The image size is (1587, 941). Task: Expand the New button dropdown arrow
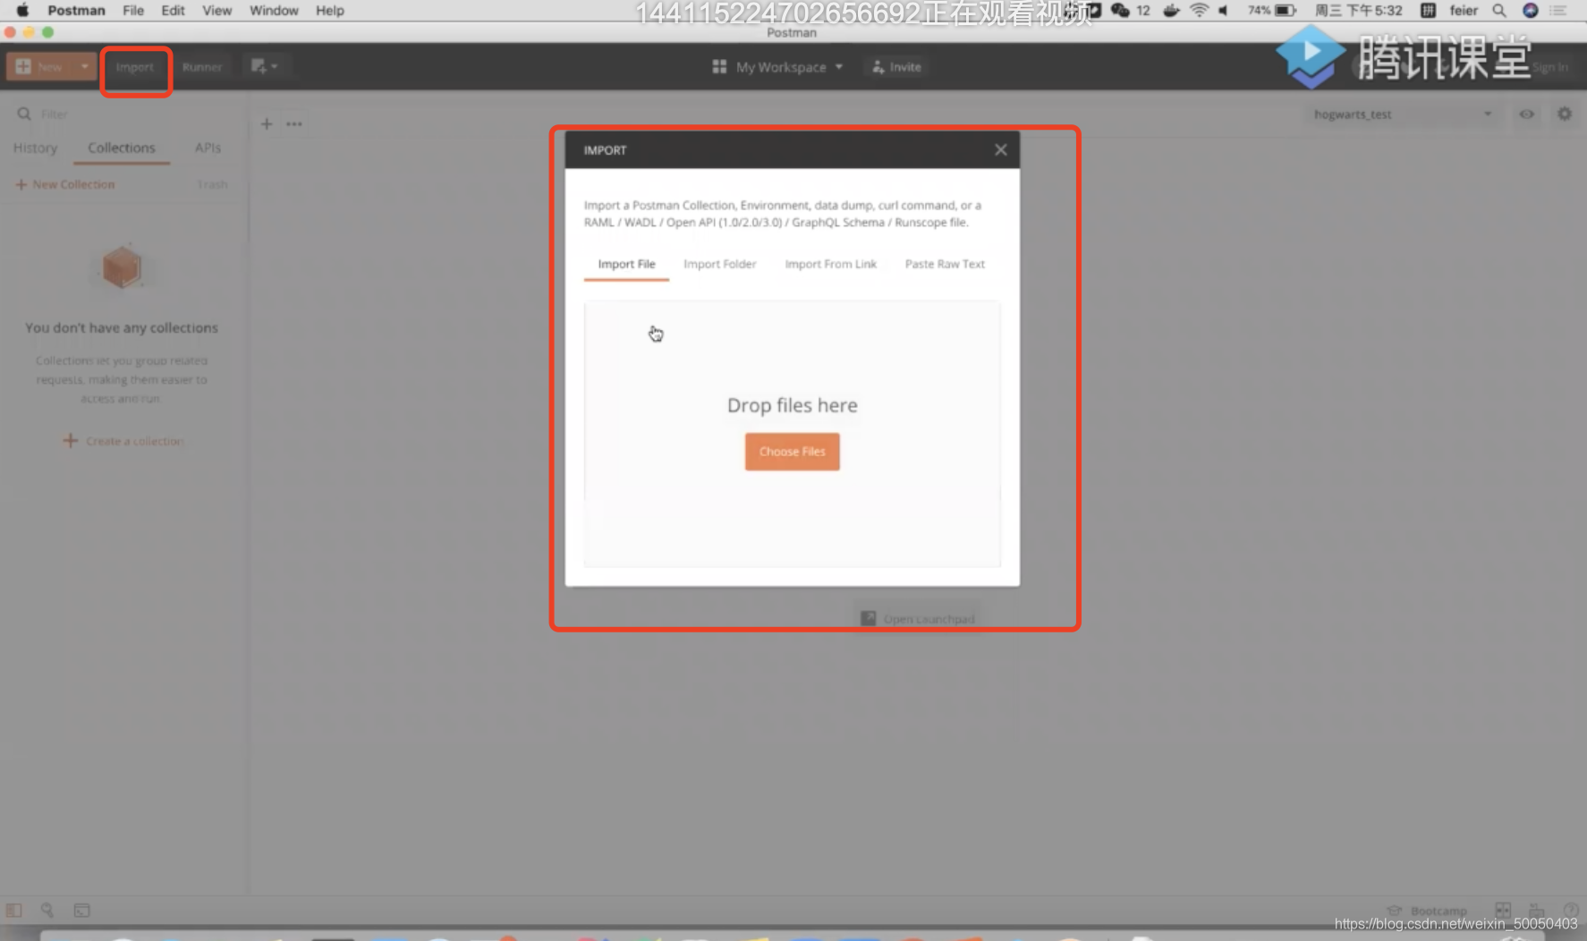(x=85, y=67)
